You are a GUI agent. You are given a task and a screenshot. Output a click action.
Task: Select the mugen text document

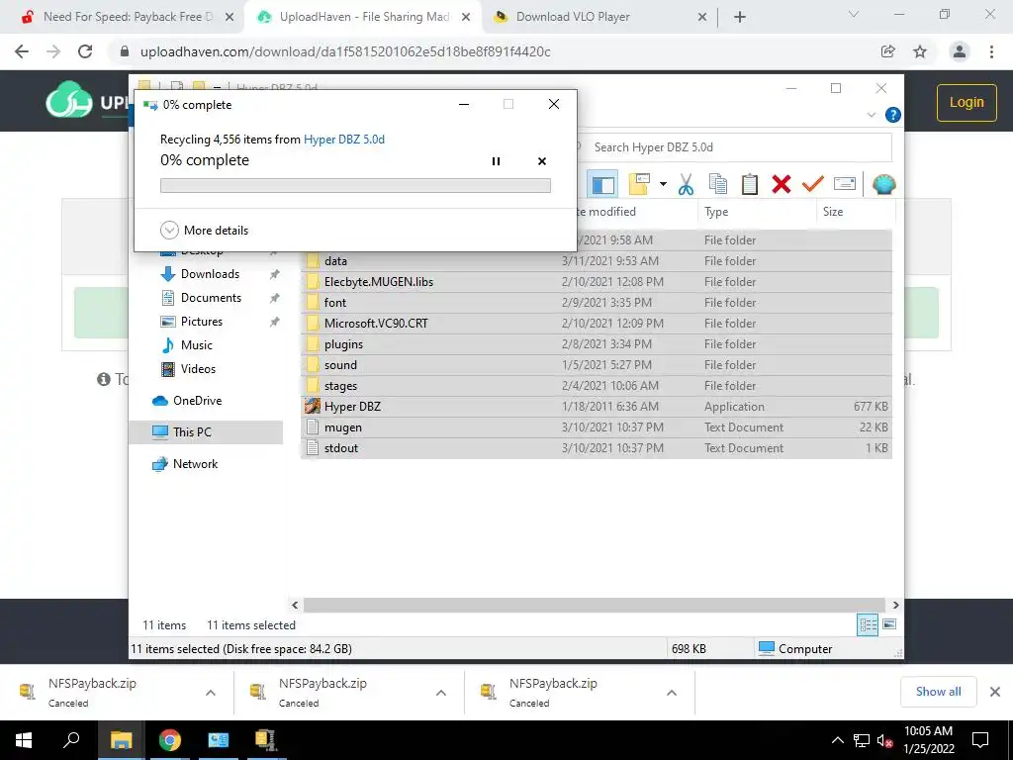coord(597,427)
